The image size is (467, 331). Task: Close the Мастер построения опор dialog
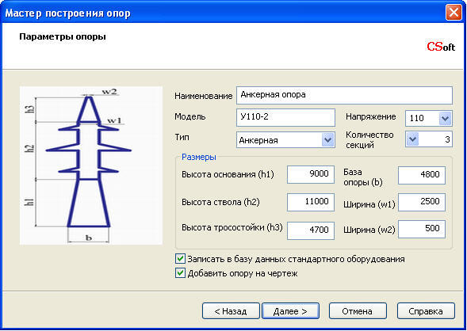454,13
